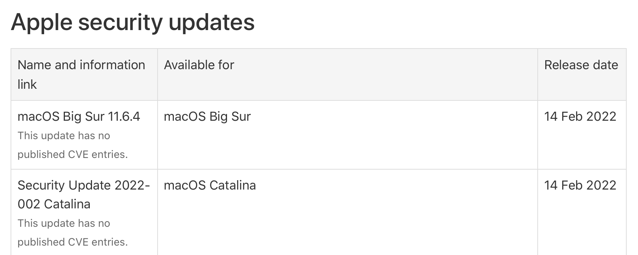This screenshot has width=638, height=255.
Task: Select the "macOS Big Sur 11.6.4" update name
Action: point(79,117)
